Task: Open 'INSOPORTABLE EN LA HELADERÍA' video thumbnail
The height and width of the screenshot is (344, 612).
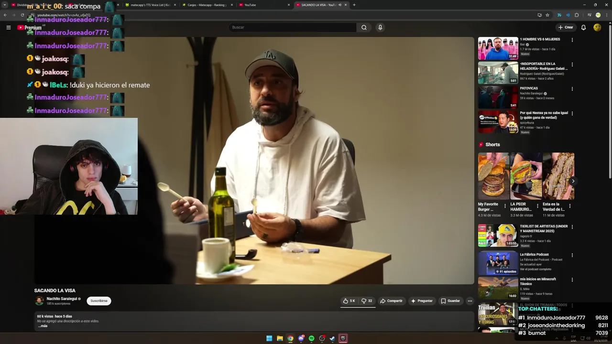Action: point(498,73)
